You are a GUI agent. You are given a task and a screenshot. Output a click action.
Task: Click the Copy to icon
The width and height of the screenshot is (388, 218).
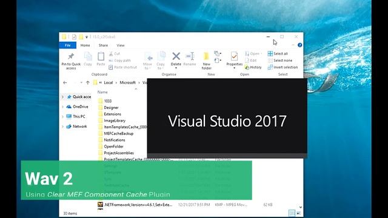tap(161, 56)
